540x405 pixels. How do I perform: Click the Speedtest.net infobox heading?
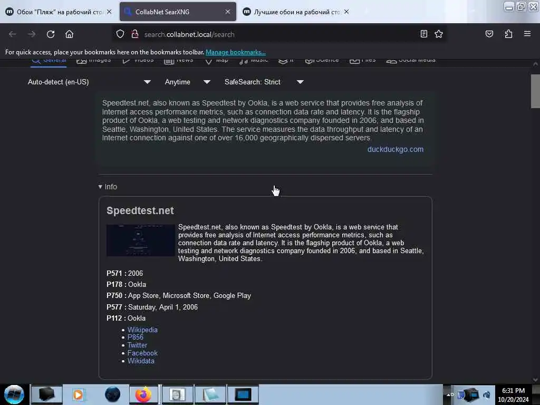click(140, 210)
